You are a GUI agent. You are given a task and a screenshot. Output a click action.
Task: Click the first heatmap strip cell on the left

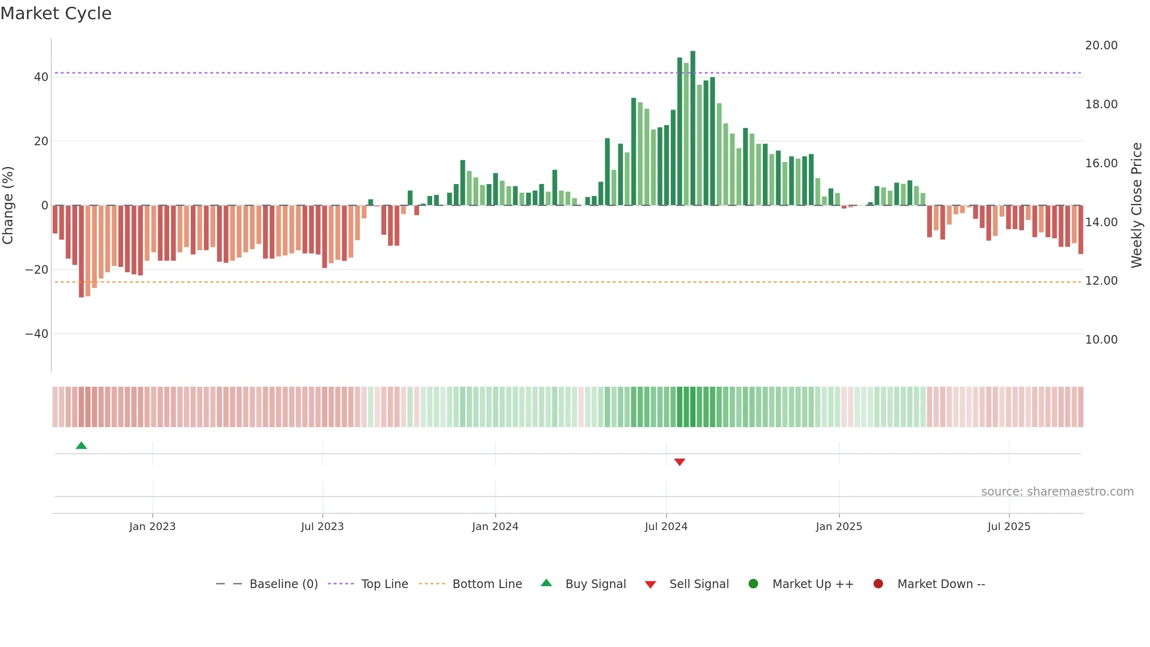click(55, 407)
